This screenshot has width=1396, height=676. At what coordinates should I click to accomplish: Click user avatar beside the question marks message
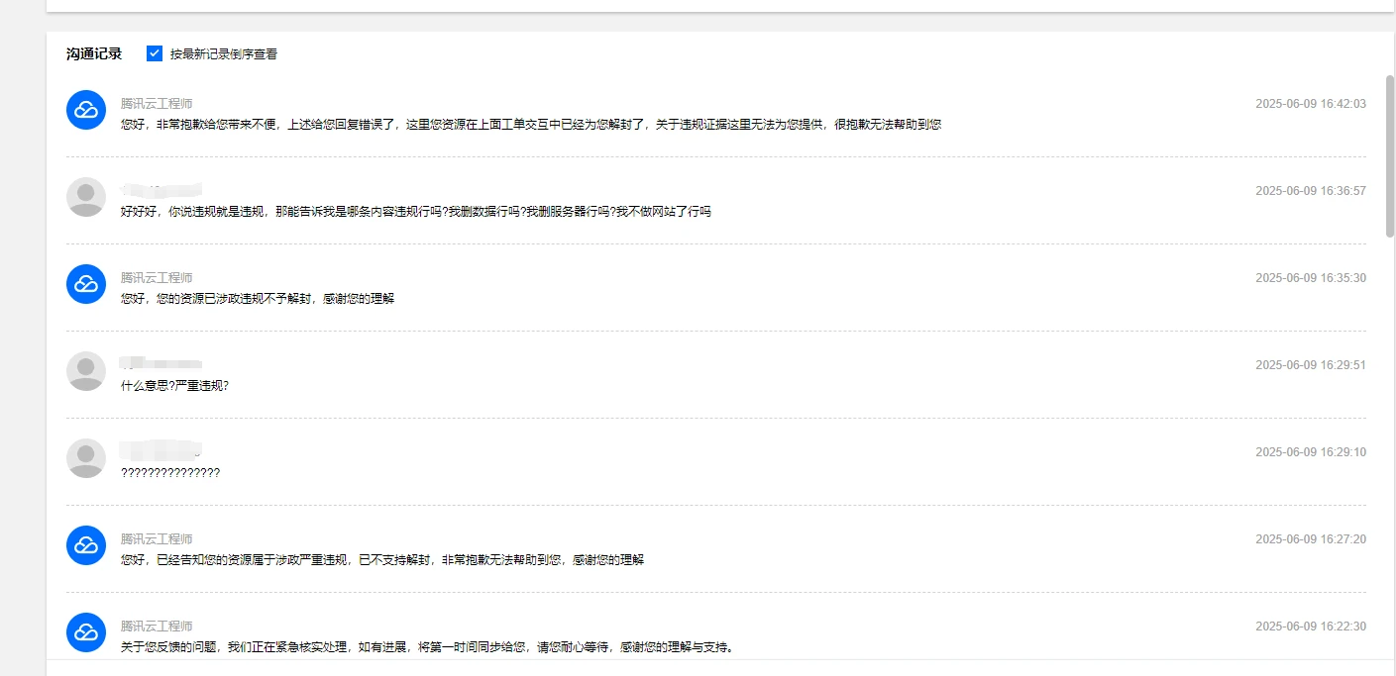coord(86,458)
